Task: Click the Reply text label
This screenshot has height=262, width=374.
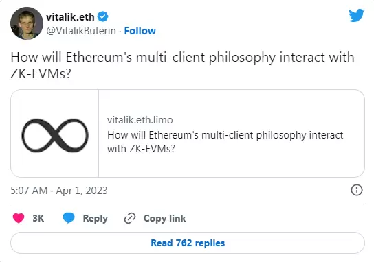Action: pyautogui.click(x=95, y=219)
